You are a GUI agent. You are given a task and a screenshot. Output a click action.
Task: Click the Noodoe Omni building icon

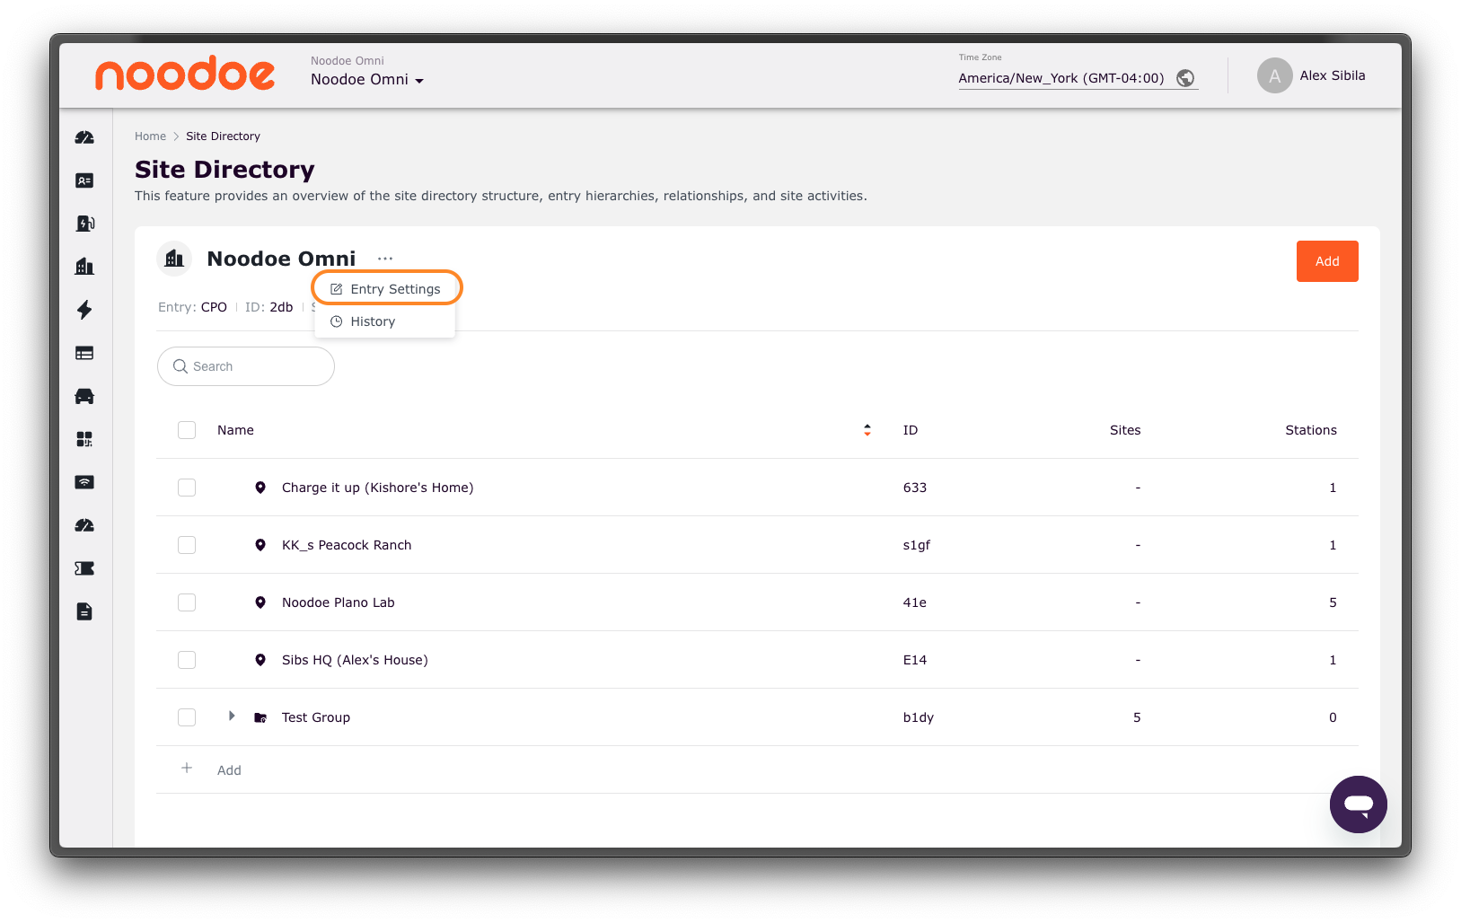(x=174, y=259)
